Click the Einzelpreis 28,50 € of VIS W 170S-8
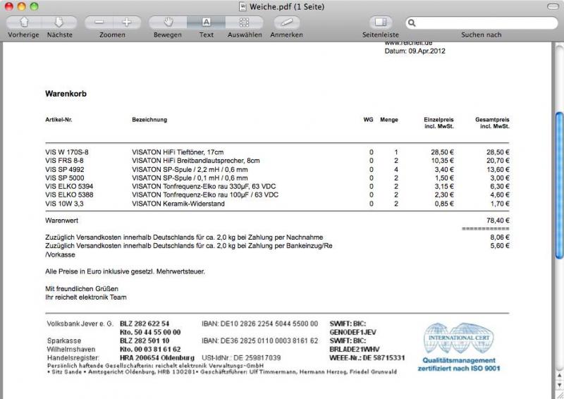Viewport: 564px width, 399px height. click(443, 152)
